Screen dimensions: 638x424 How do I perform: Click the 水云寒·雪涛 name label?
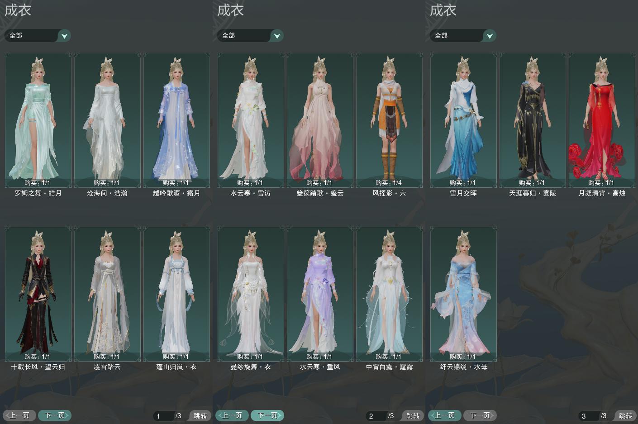click(x=251, y=193)
